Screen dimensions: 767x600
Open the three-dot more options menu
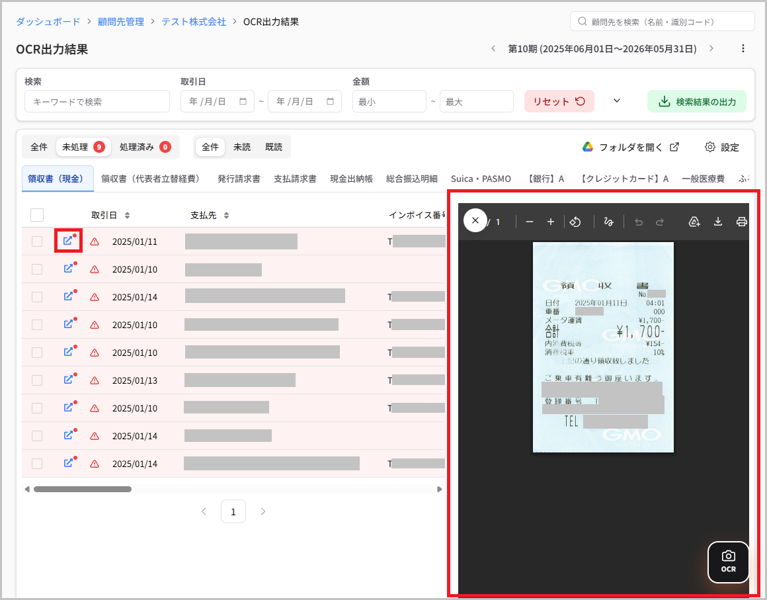pyautogui.click(x=743, y=48)
